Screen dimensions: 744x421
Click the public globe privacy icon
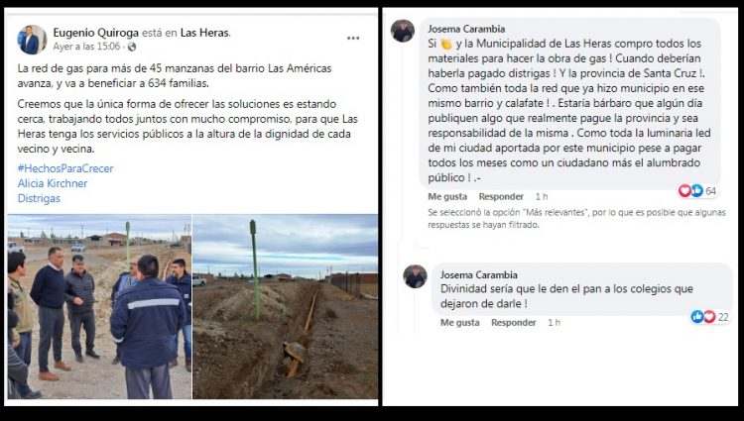pyautogui.click(x=132, y=47)
